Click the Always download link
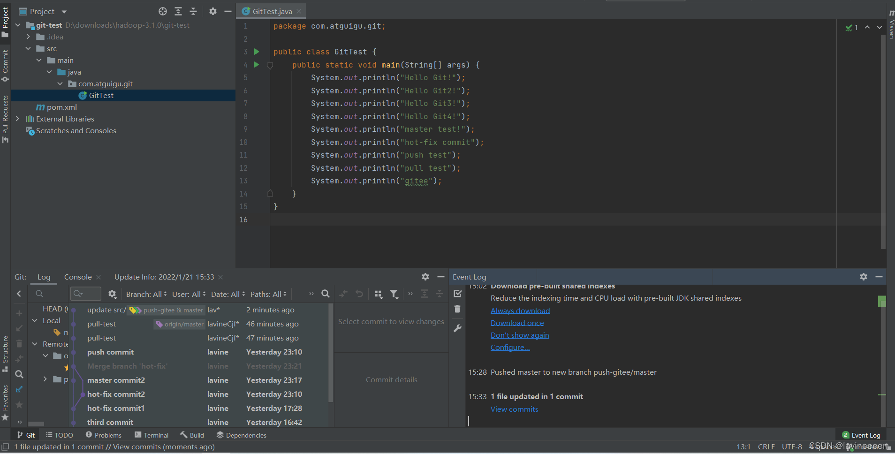This screenshot has height=454, width=895. [x=520, y=310]
